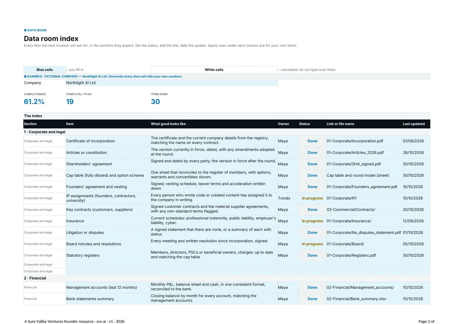Click the link cell "03-Commercial/Contracts/"
This screenshot has height=324, width=459.
(364, 210)
